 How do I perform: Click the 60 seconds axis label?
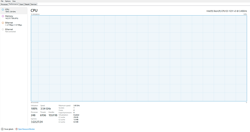coord(34,103)
